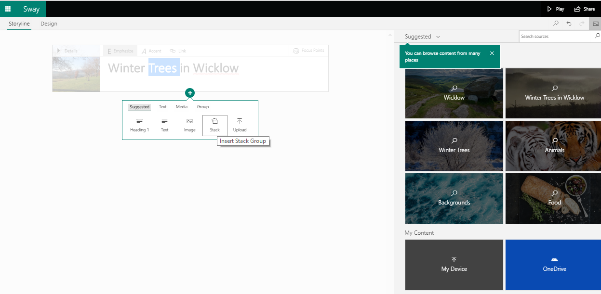The height and width of the screenshot is (294, 601).
Task: Insert a Stack group
Action: (214, 125)
